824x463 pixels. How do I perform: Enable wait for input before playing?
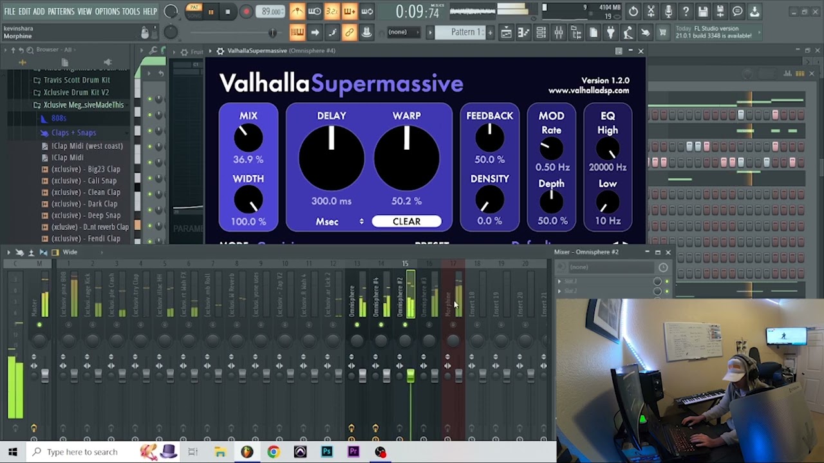coord(315,12)
